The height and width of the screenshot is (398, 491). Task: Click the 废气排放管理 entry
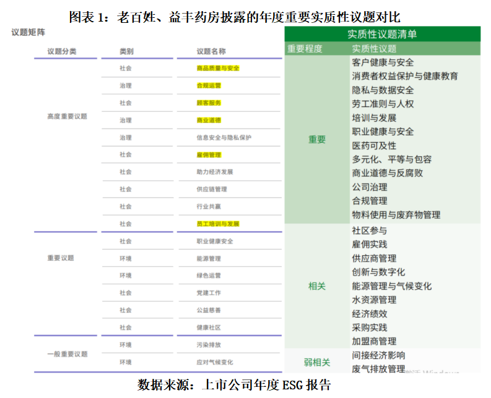(378, 369)
